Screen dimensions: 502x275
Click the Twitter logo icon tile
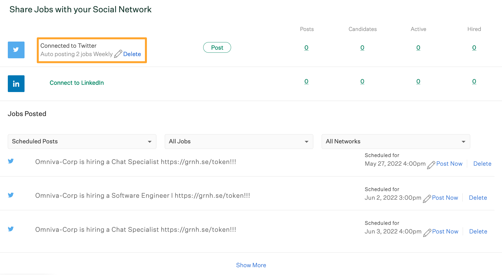point(16,50)
